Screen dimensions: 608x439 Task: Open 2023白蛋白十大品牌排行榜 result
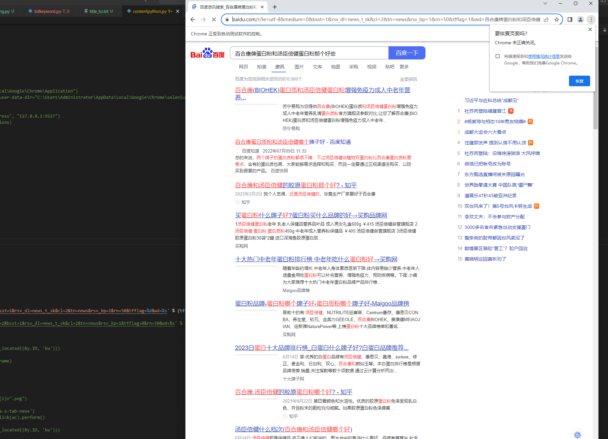tap(322, 348)
